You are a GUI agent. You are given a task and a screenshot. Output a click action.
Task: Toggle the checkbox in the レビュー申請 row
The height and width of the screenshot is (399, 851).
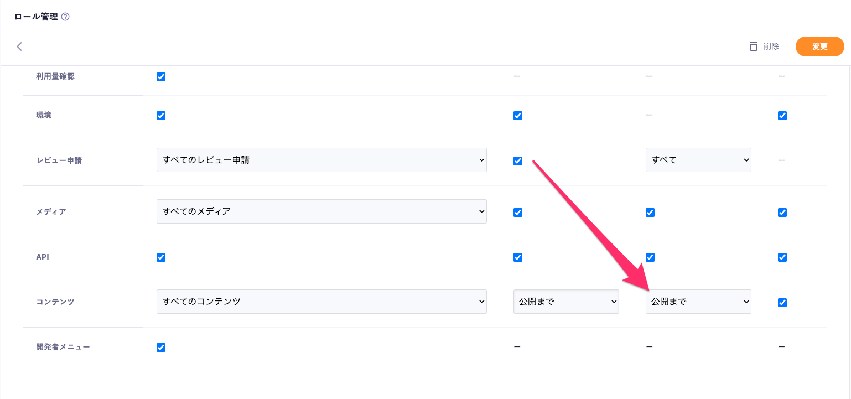[518, 161]
